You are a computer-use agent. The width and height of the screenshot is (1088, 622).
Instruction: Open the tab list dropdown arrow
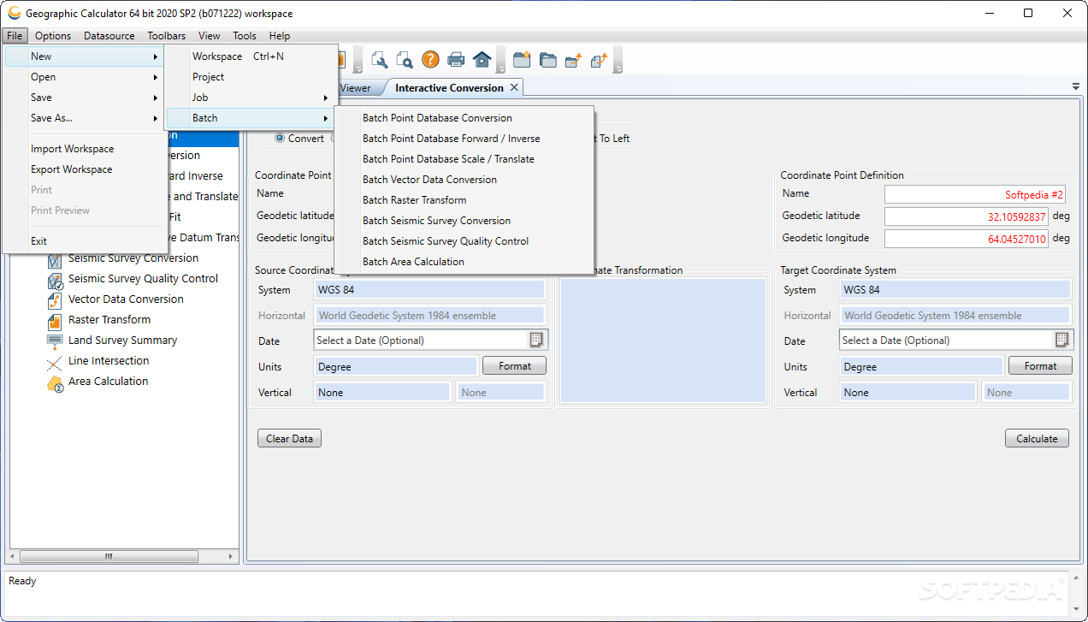[x=1076, y=87]
